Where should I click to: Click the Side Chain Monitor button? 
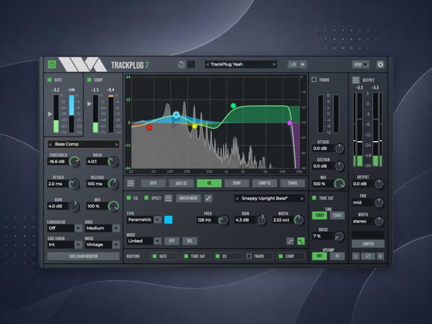tap(84, 256)
